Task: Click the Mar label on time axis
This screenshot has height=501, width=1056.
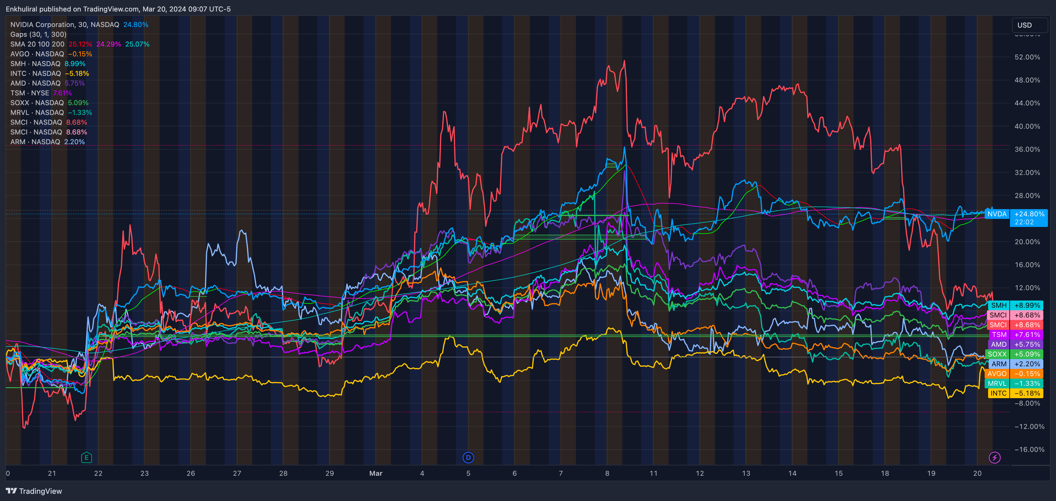Action: click(375, 474)
